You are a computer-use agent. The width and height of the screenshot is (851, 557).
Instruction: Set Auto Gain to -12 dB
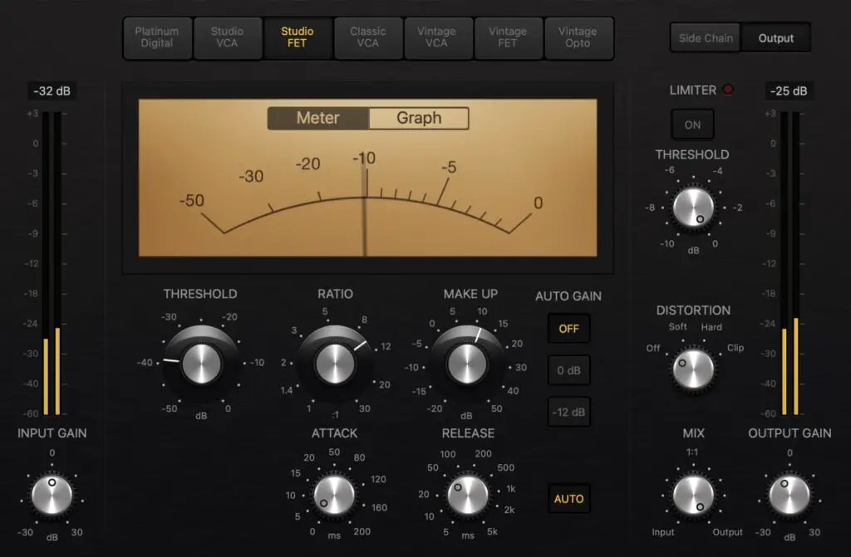(x=568, y=412)
